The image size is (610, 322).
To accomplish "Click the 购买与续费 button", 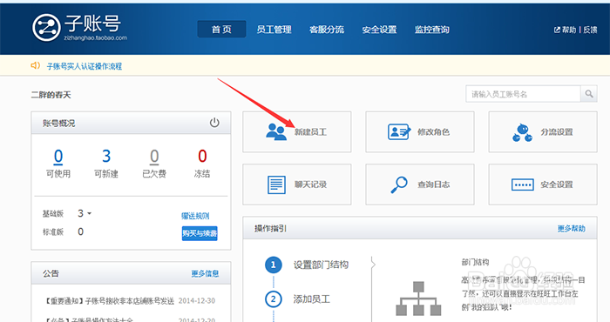I will [200, 233].
